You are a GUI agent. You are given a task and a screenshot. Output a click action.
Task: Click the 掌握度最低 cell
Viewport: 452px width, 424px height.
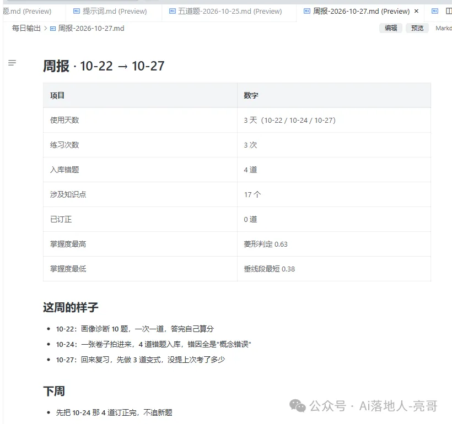[140, 269]
